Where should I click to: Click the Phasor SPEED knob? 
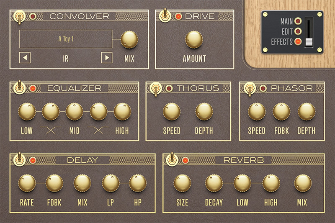point(257,112)
